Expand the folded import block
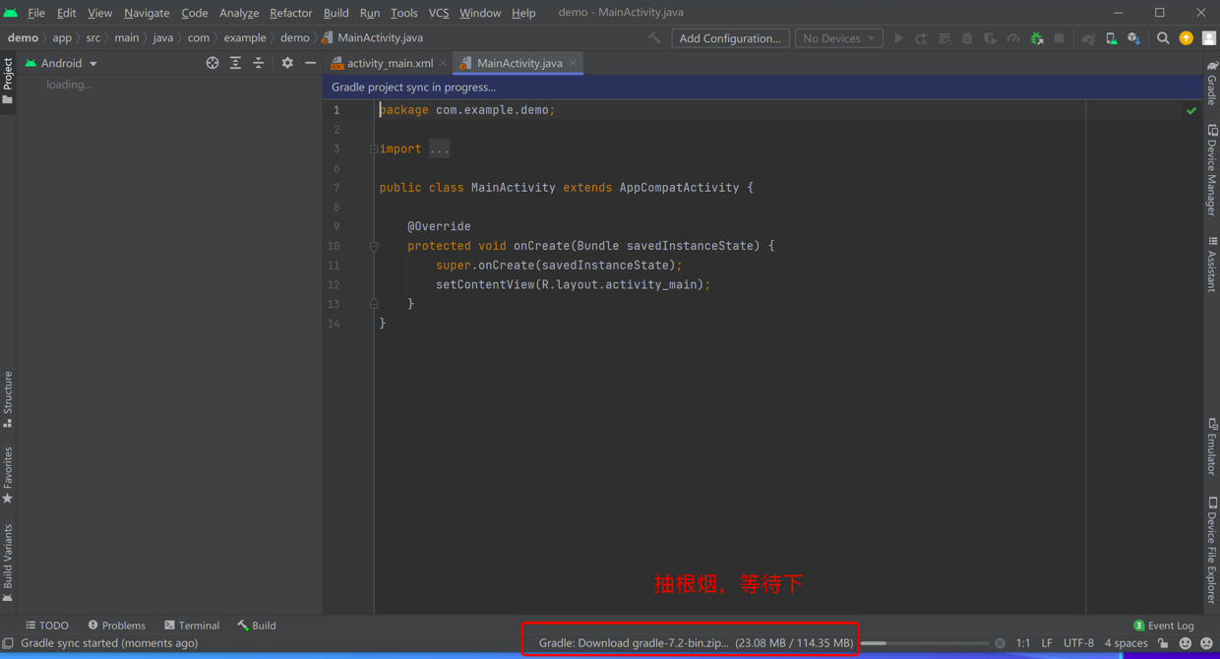1220x659 pixels. click(x=374, y=150)
